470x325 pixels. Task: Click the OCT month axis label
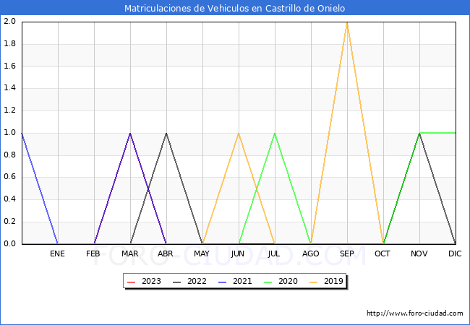(383, 253)
